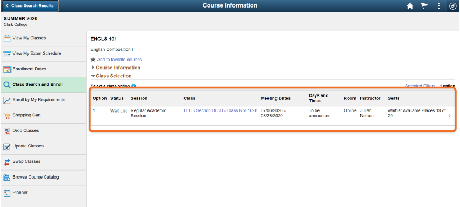The image size is (460, 207).
Task: Open Planner menu item
Action: tap(43, 193)
